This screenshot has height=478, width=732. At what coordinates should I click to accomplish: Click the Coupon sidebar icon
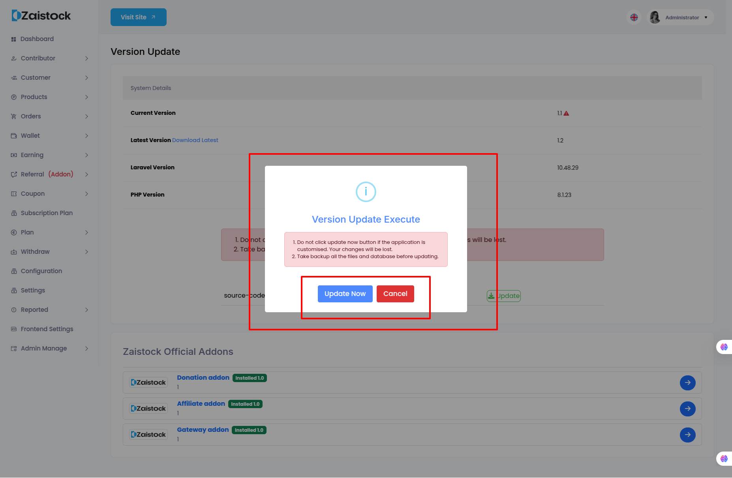pyautogui.click(x=13, y=194)
